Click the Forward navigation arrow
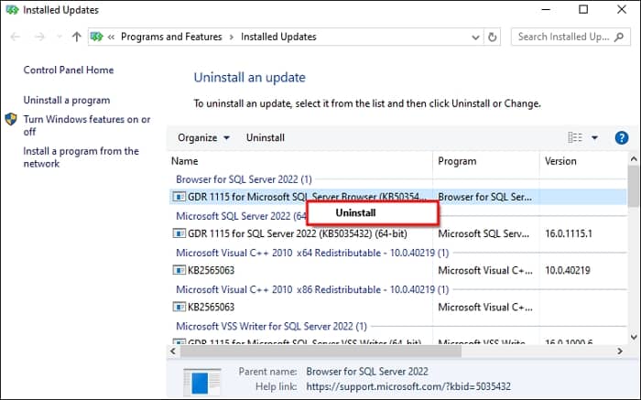641x400 pixels. (39, 38)
